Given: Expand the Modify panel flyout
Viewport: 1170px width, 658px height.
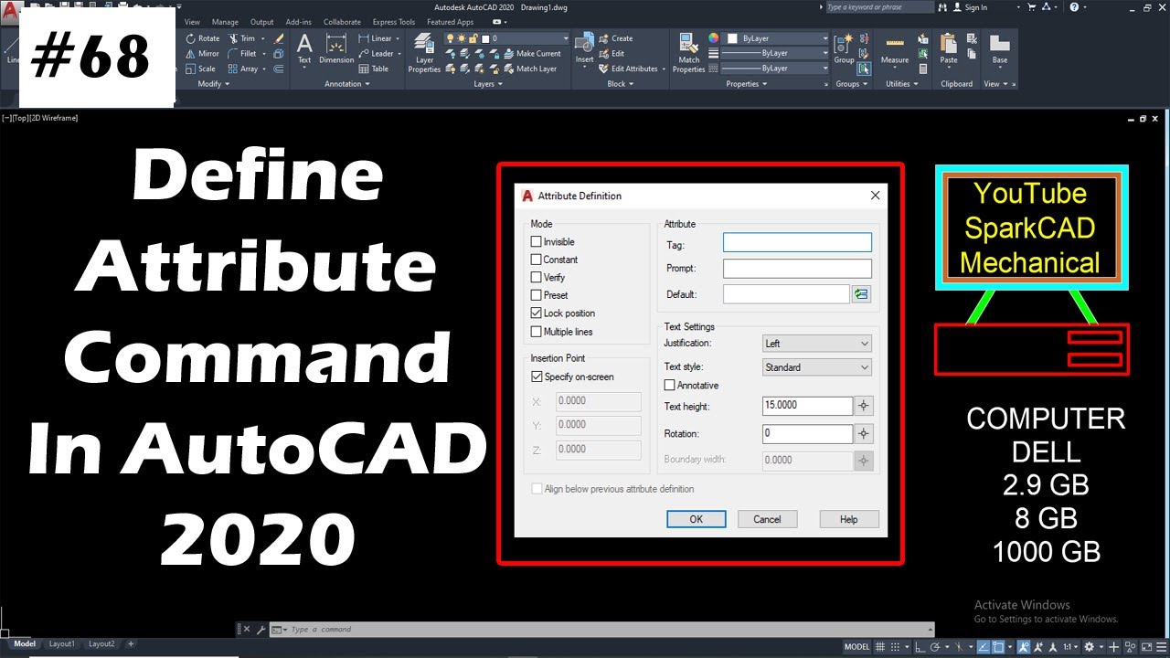Looking at the screenshot, I should (x=214, y=83).
